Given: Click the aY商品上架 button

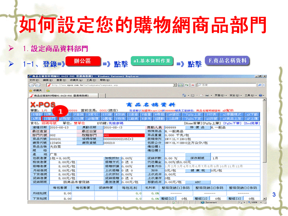Looking at the screenshot, I should coord(232,118).
